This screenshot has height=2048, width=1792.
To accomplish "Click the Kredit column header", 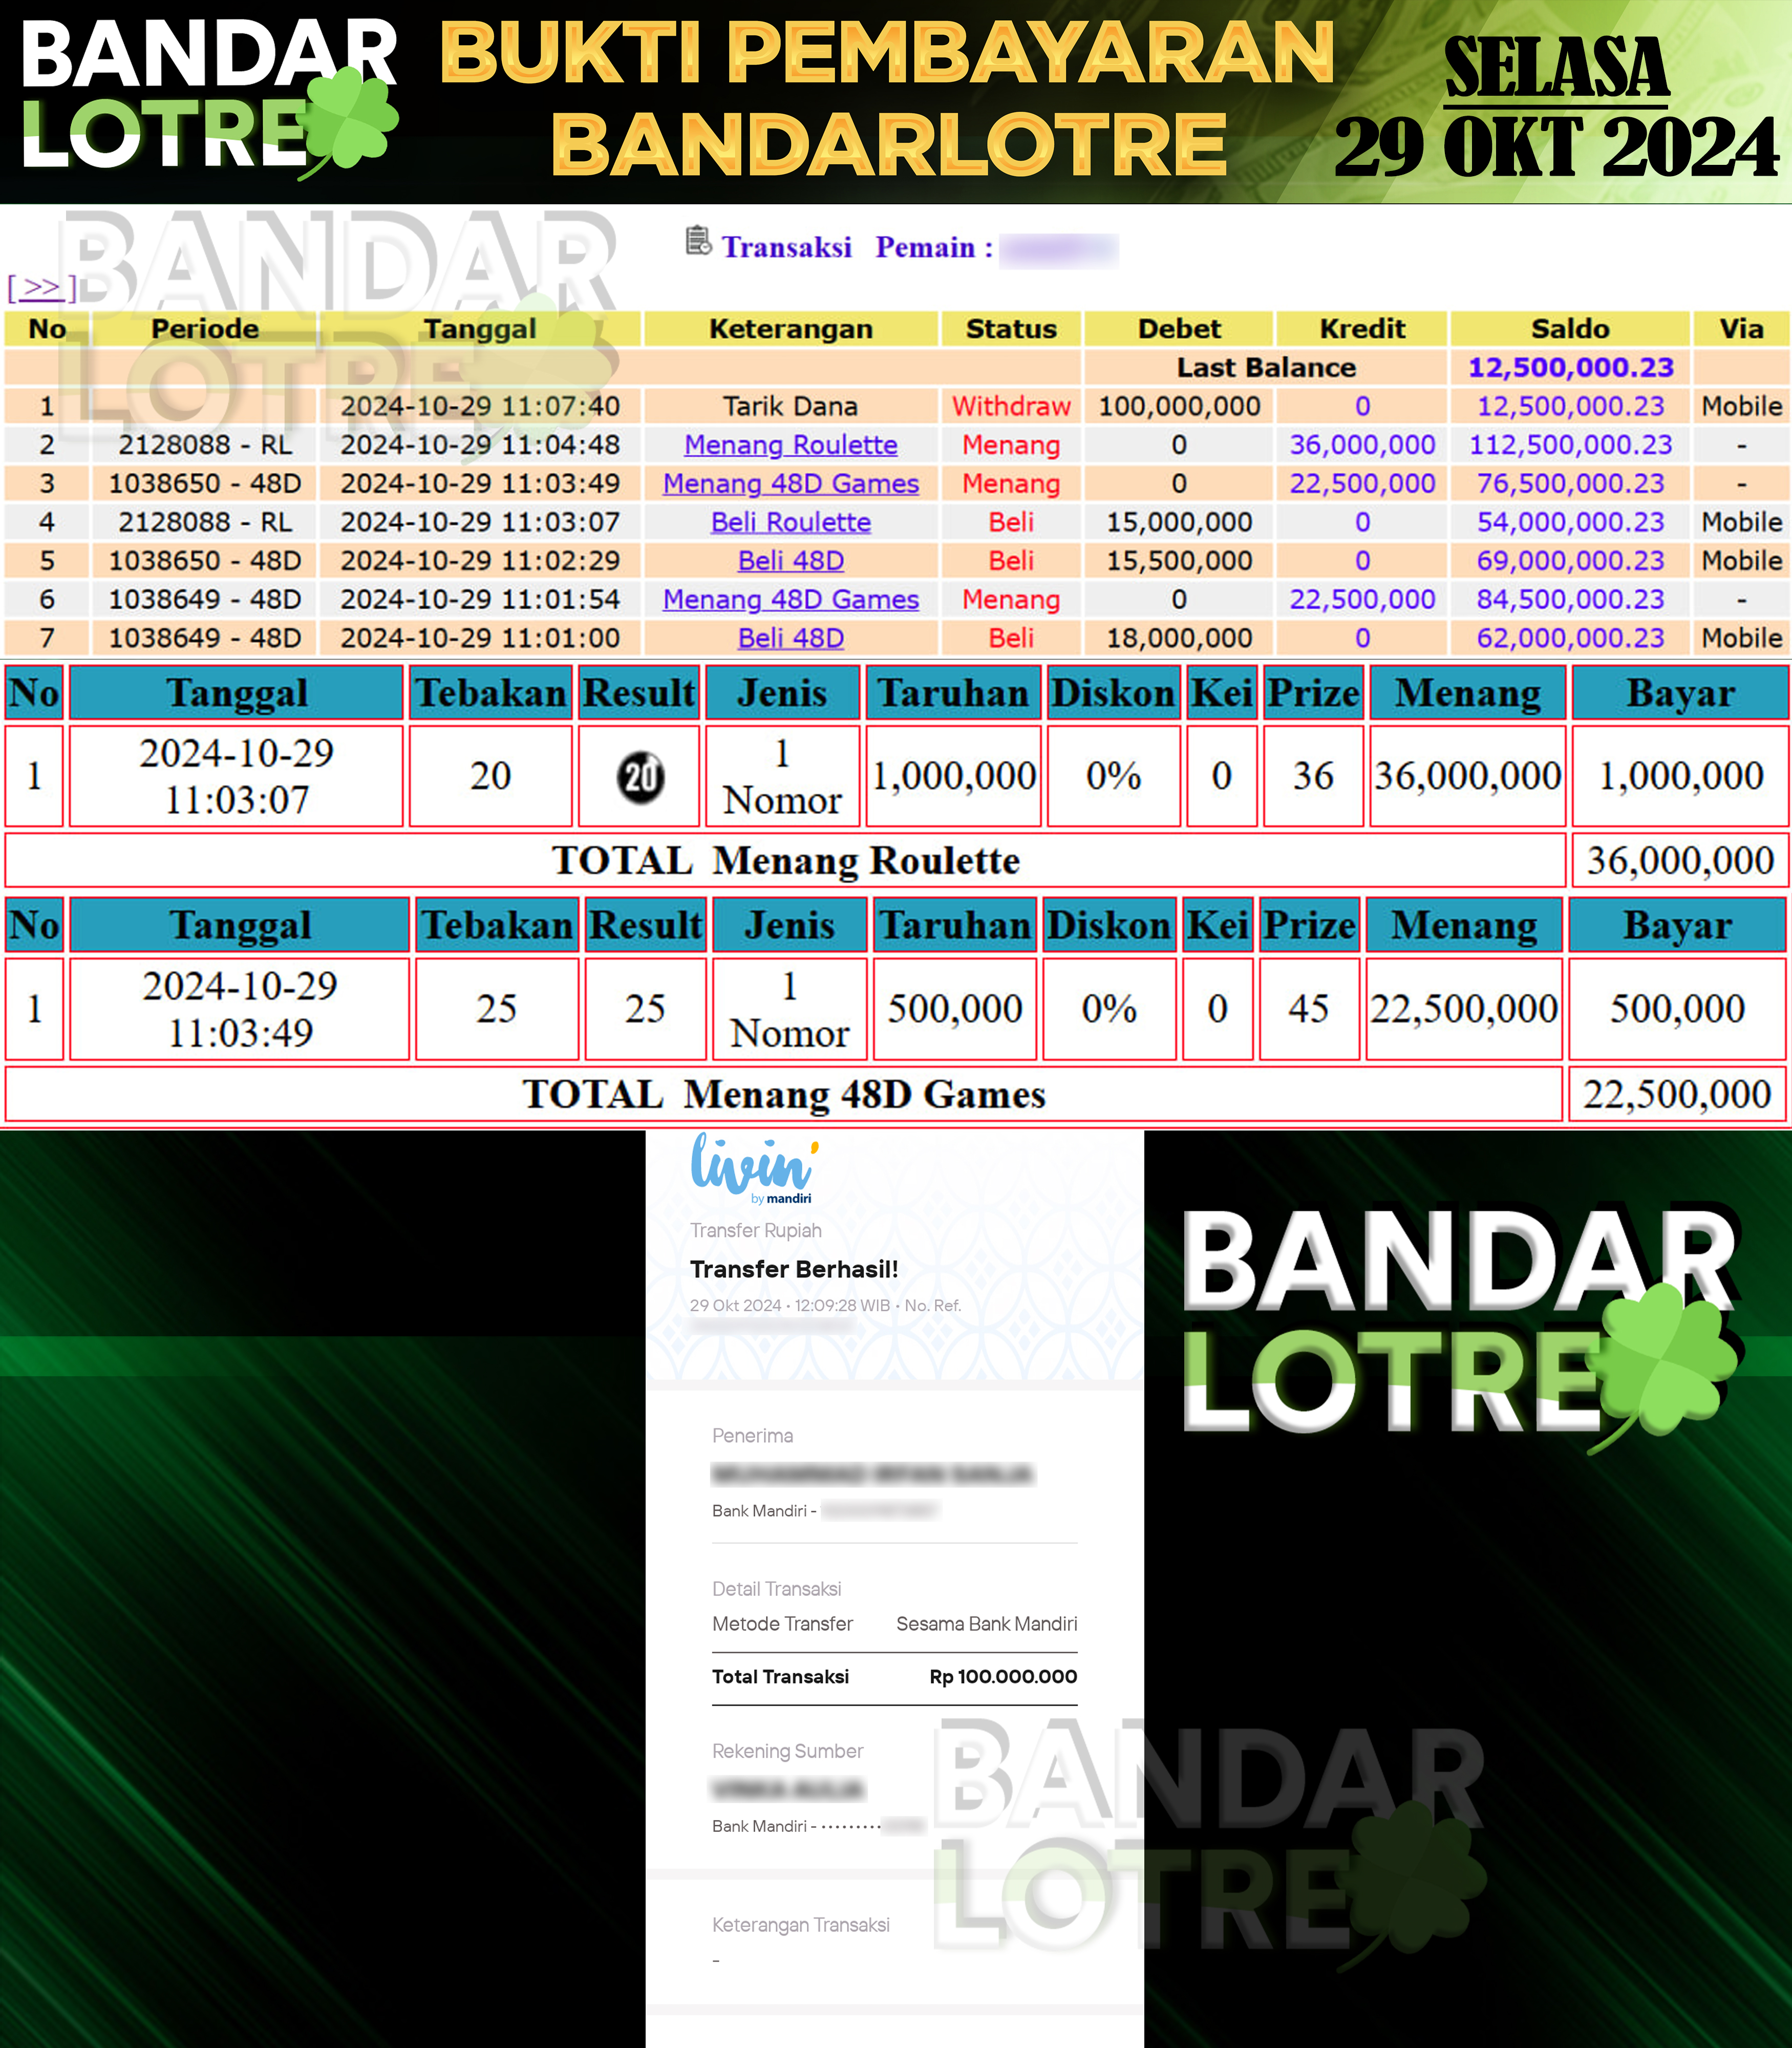I will (1362, 329).
